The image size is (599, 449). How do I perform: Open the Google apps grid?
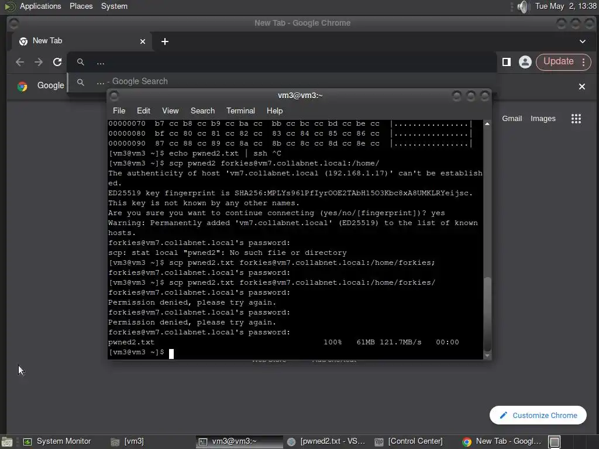[x=576, y=119]
